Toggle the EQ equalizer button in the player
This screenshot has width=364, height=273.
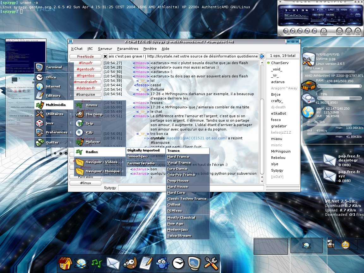click(x=351, y=20)
